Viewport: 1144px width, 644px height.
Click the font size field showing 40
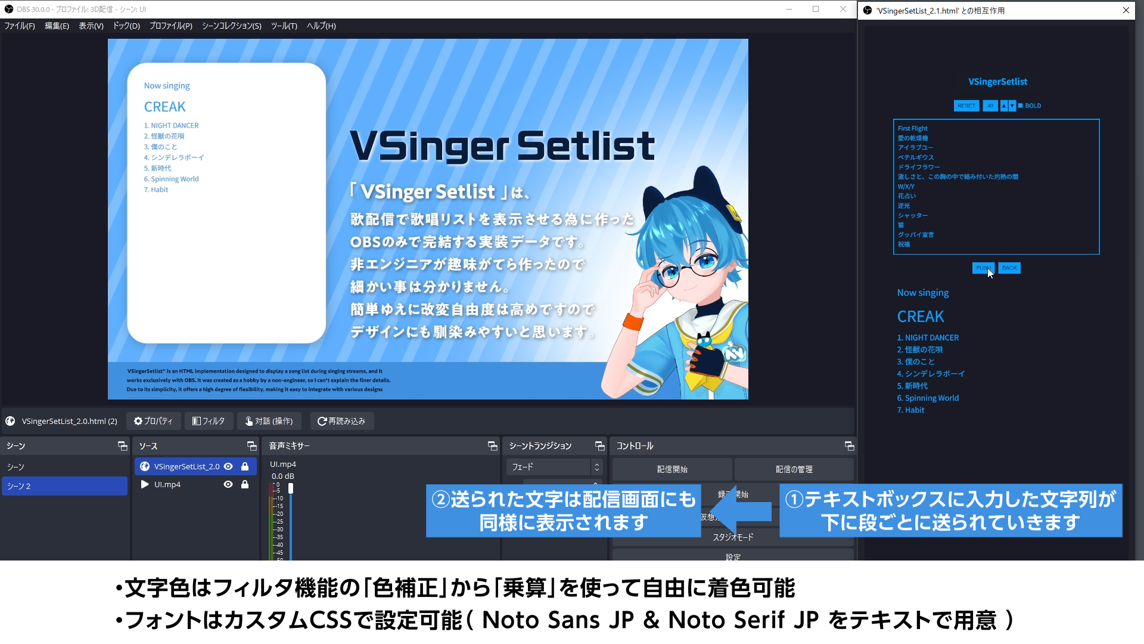(990, 106)
